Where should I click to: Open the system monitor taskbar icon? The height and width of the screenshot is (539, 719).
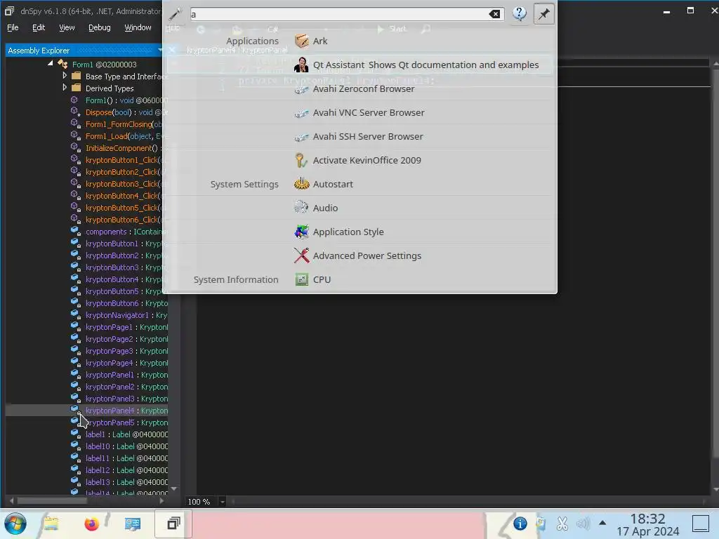pyautogui.click(x=133, y=524)
